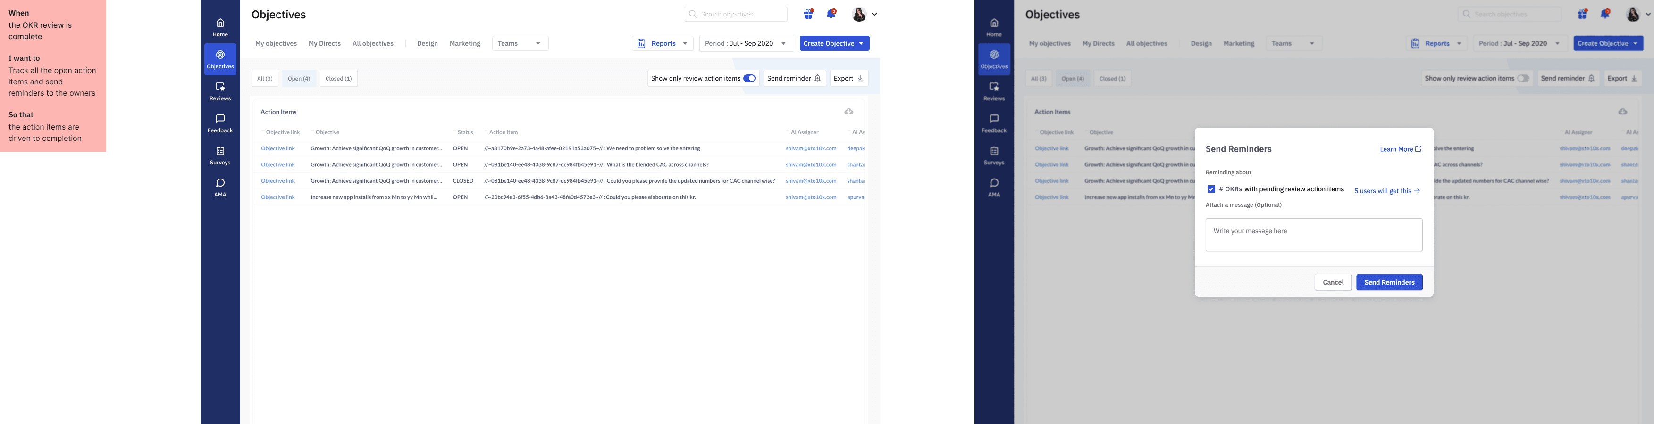Viewport: 1654px width, 424px height.
Task: Select the Design tab in the undimmed screen
Action: tap(428, 44)
